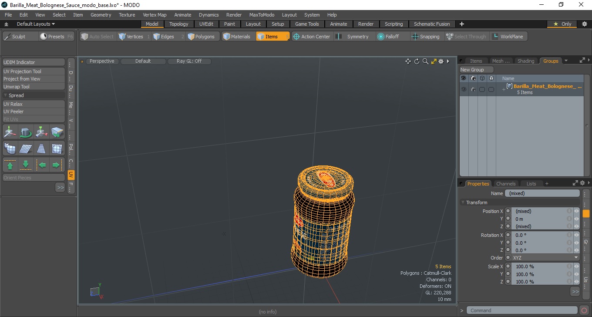Open the Action Center dropdown
This screenshot has width=592, height=317.
point(312,37)
